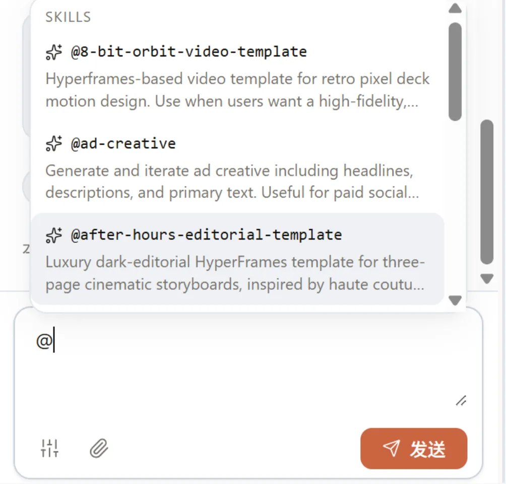Click the sparkle icon beside @ad-creative
Screen dimensions: 506x484
pos(53,144)
